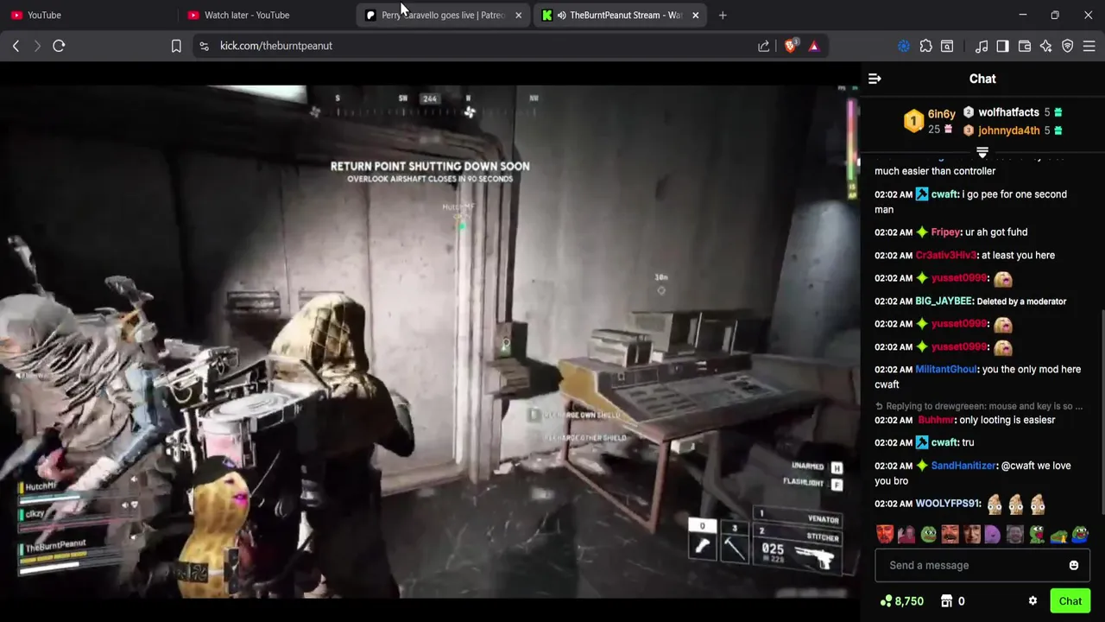
Task: Open cwaft's profile from pee message
Action: [944, 194]
